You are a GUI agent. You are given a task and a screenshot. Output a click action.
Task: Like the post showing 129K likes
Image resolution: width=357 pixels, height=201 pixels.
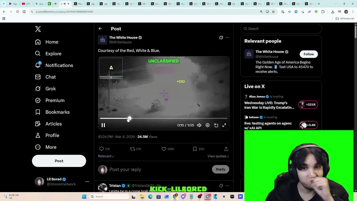point(164,149)
